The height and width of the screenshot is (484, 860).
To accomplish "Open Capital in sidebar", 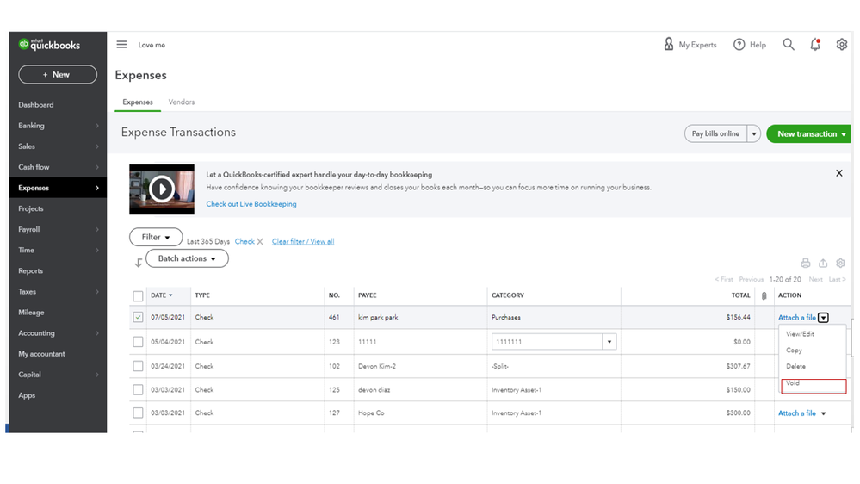I will click(58, 375).
